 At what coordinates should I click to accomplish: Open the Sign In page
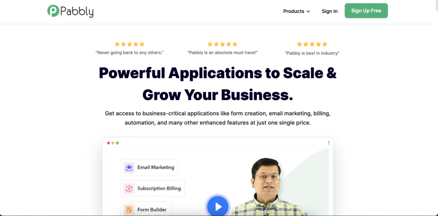[330, 11]
